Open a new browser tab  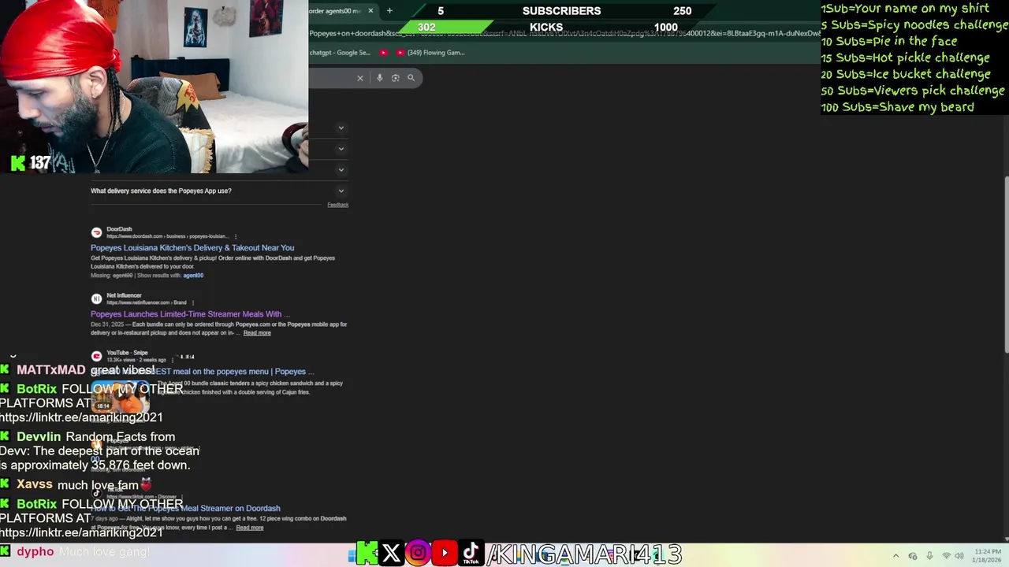coord(389,10)
